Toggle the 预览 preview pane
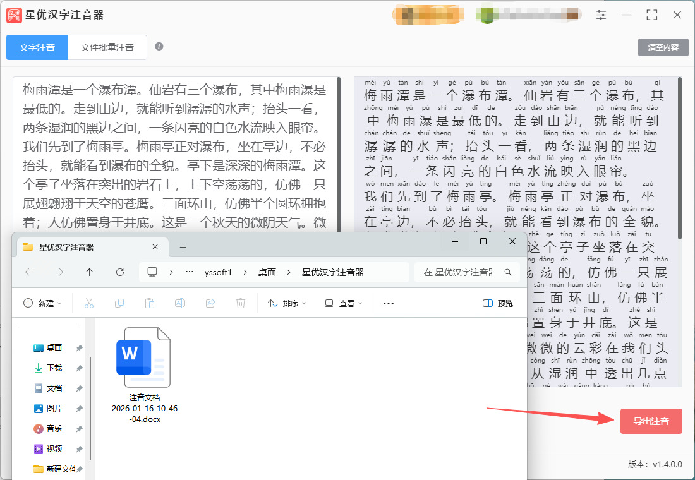The height and width of the screenshot is (480, 695). (498, 303)
